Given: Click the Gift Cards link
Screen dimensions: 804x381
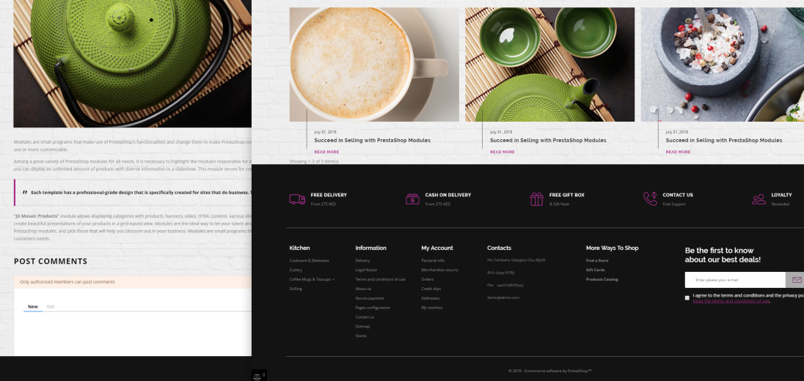Looking at the screenshot, I should 595,270.
